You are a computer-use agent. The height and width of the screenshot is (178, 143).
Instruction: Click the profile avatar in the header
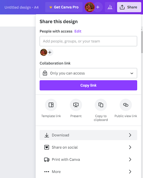point(89,7)
